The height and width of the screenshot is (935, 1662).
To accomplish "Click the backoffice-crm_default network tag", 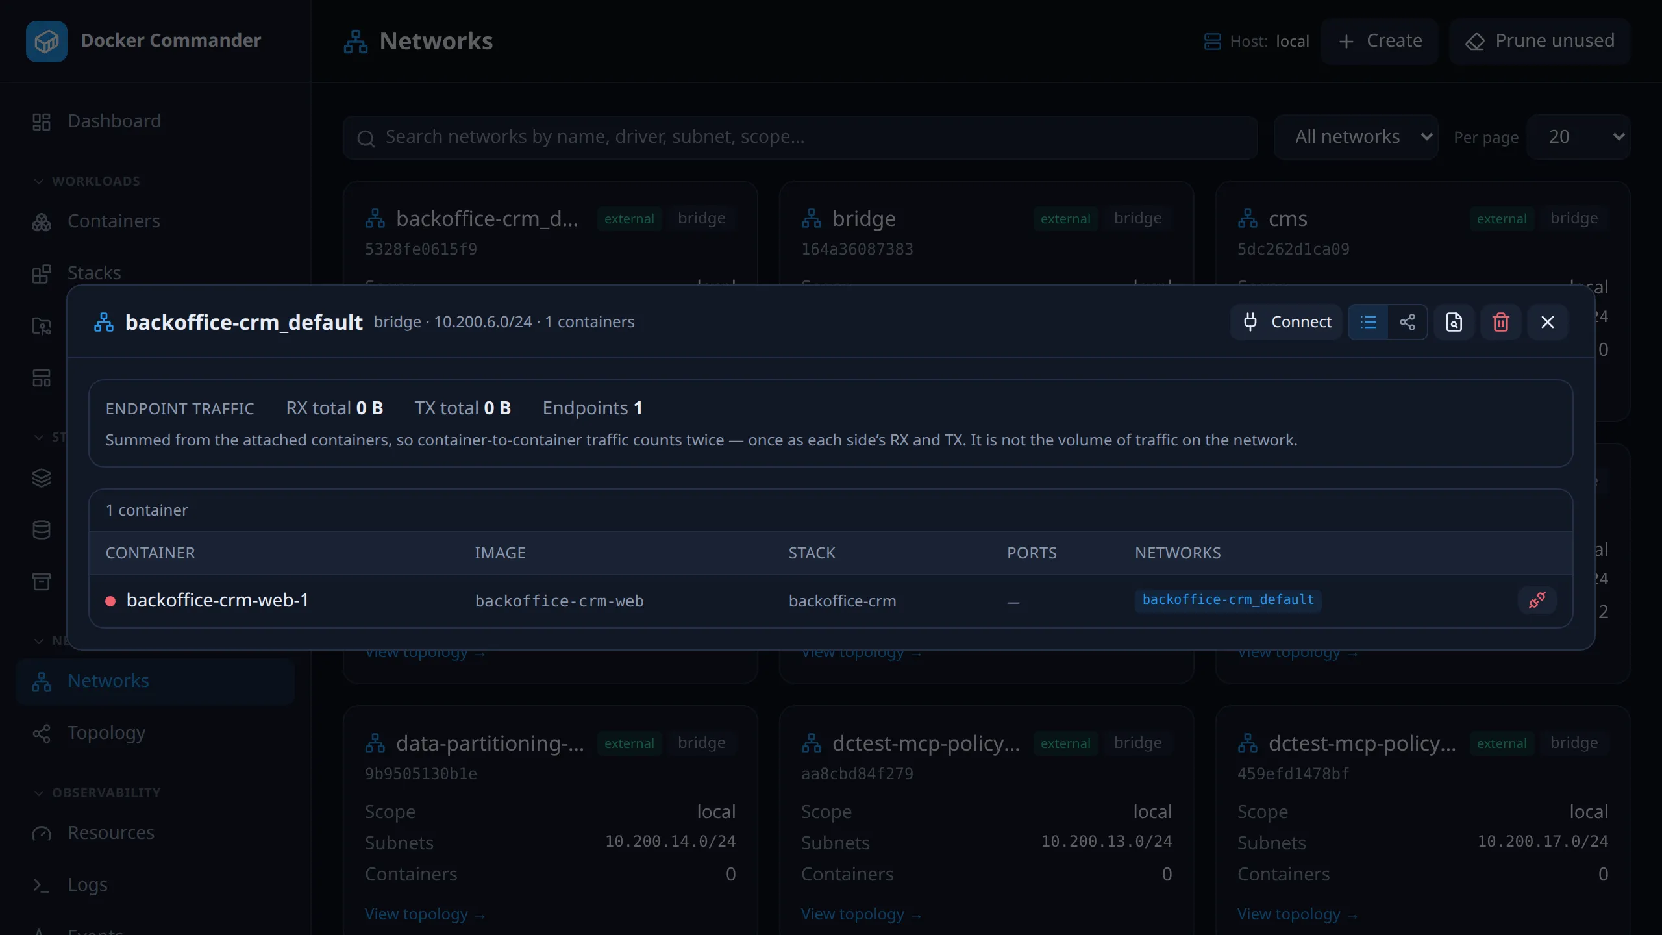I will 1228,600.
